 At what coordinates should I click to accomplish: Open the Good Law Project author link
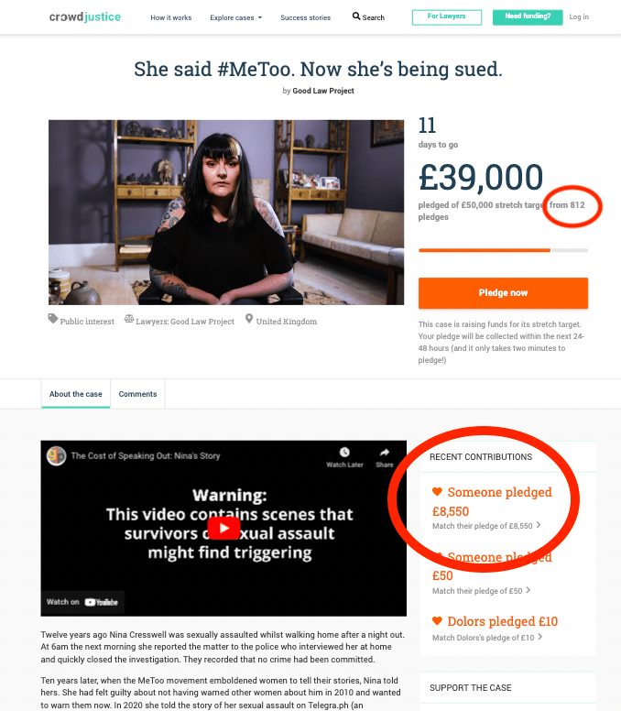[x=323, y=91]
